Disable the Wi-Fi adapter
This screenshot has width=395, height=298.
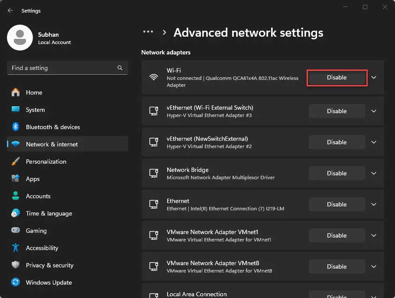pos(337,77)
